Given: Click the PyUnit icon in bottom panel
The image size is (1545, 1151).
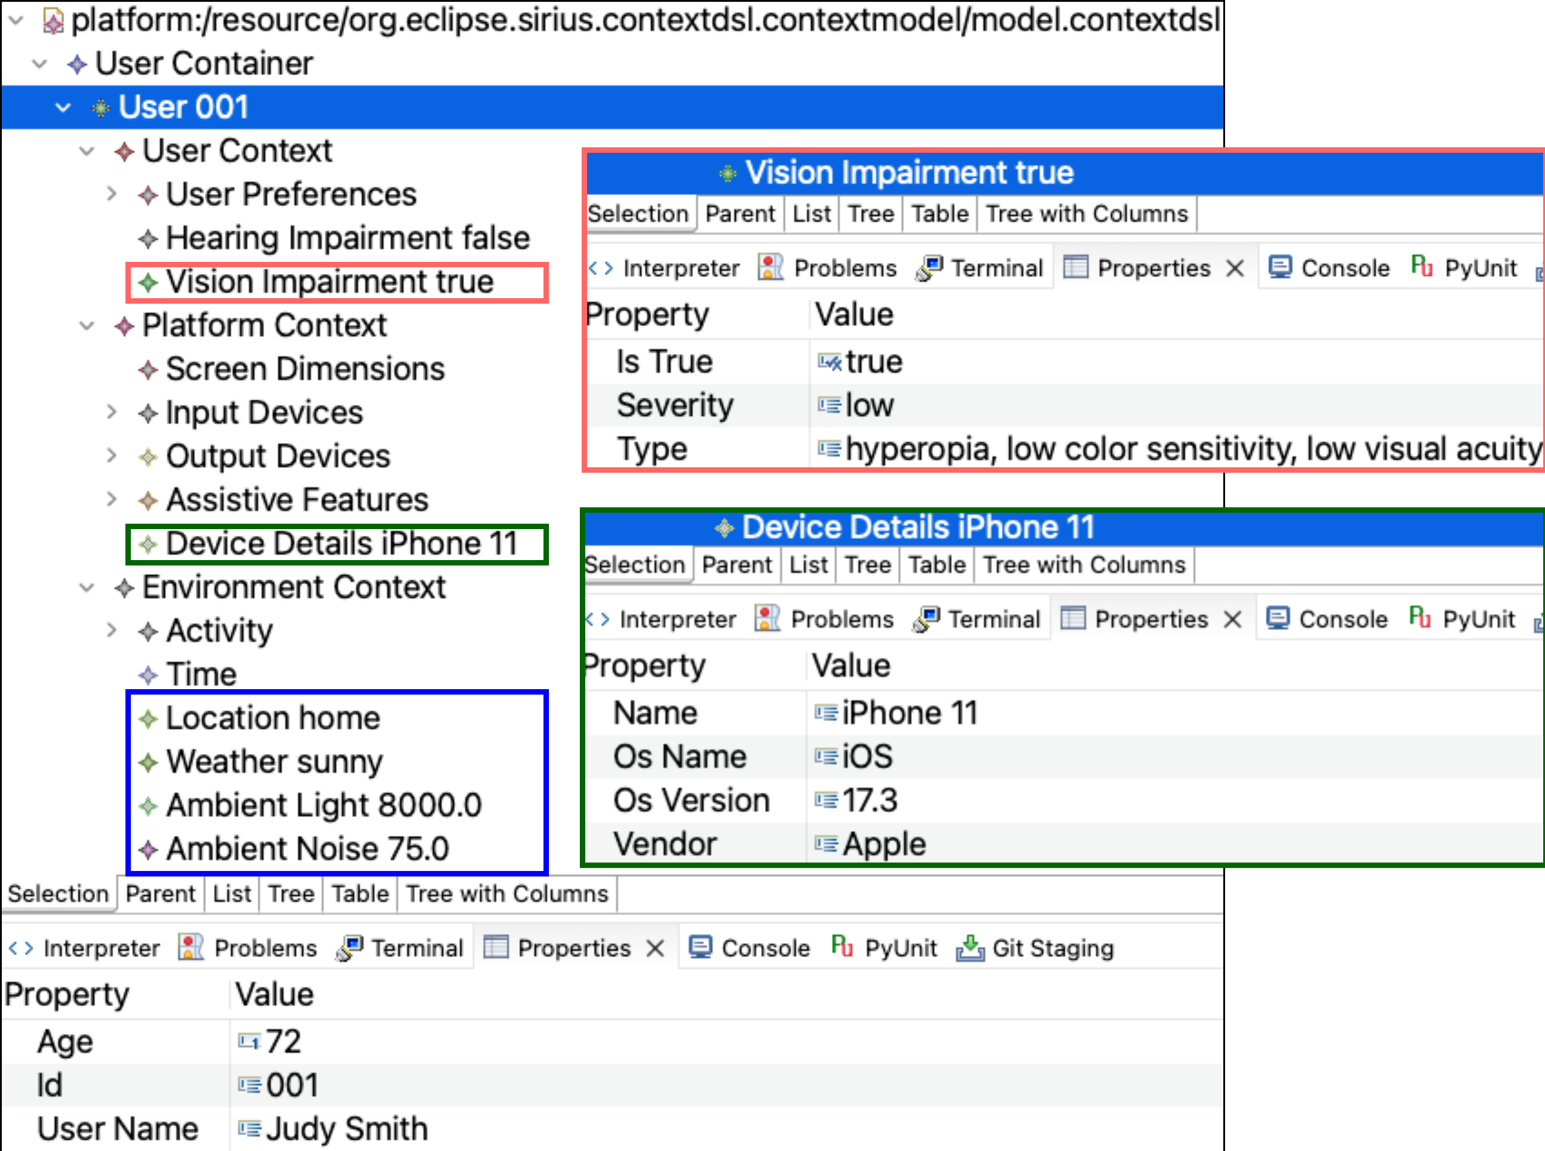Looking at the screenshot, I should [x=842, y=946].
